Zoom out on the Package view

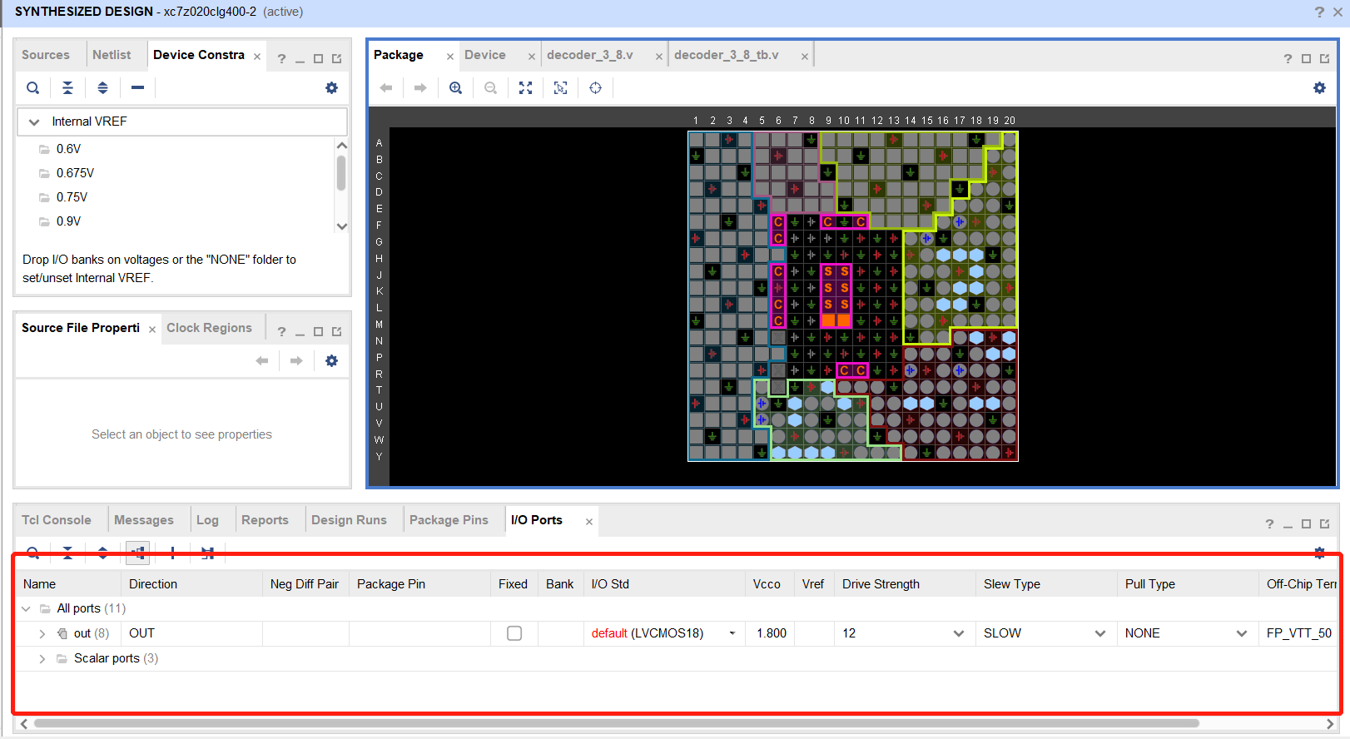pyautogui.click(x=490, y=87)
